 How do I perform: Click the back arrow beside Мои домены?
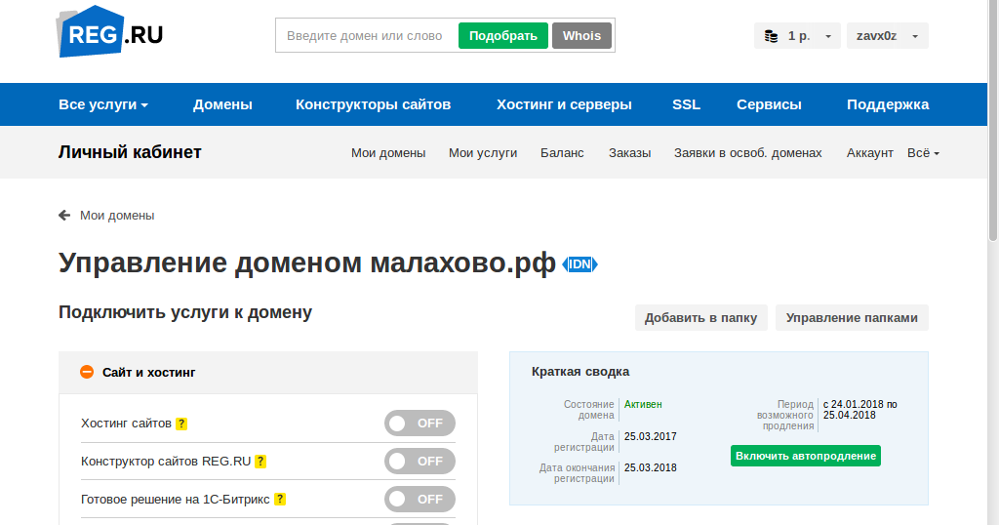[x=64, y=216]
